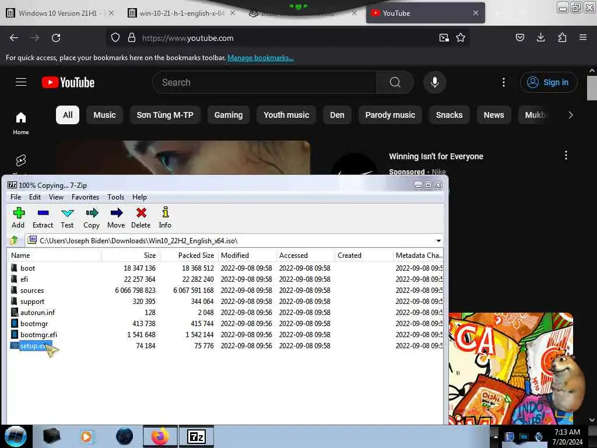The image size is (597, 448).
Task: Switch to the Windows 10 Version 21H1 tab
Action: click(x=59, y=13)
